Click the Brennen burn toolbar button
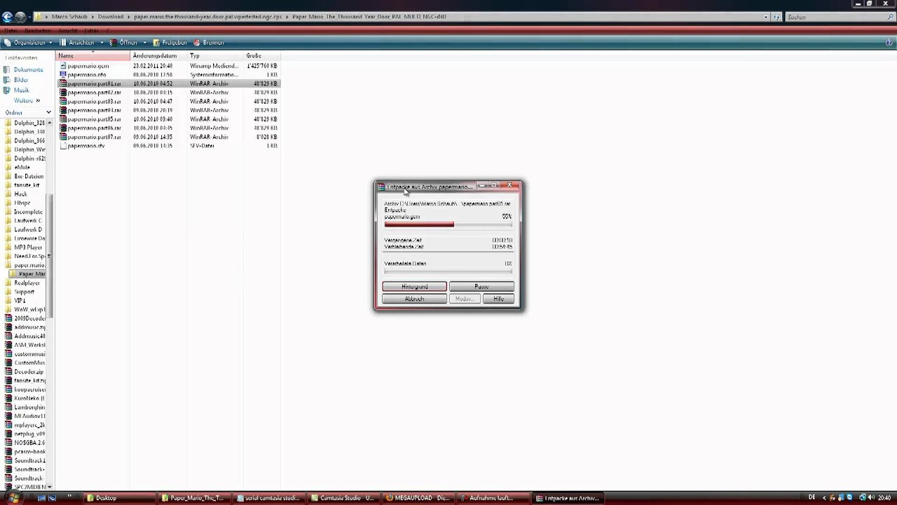Screen dimensions: 897x505 209,43
